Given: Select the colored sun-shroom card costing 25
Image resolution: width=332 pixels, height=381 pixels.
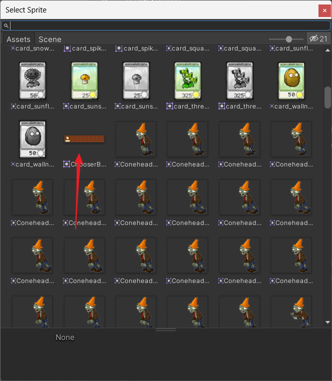Looking at the screenshot, I should click(84, 80).
